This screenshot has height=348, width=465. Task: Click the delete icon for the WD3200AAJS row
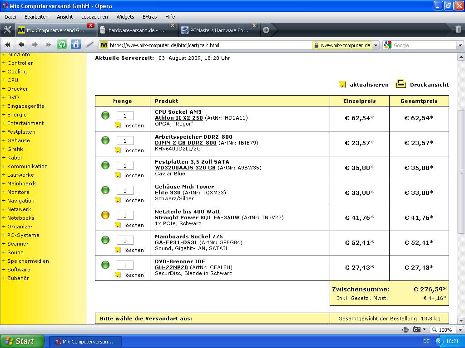pos(118,175)
